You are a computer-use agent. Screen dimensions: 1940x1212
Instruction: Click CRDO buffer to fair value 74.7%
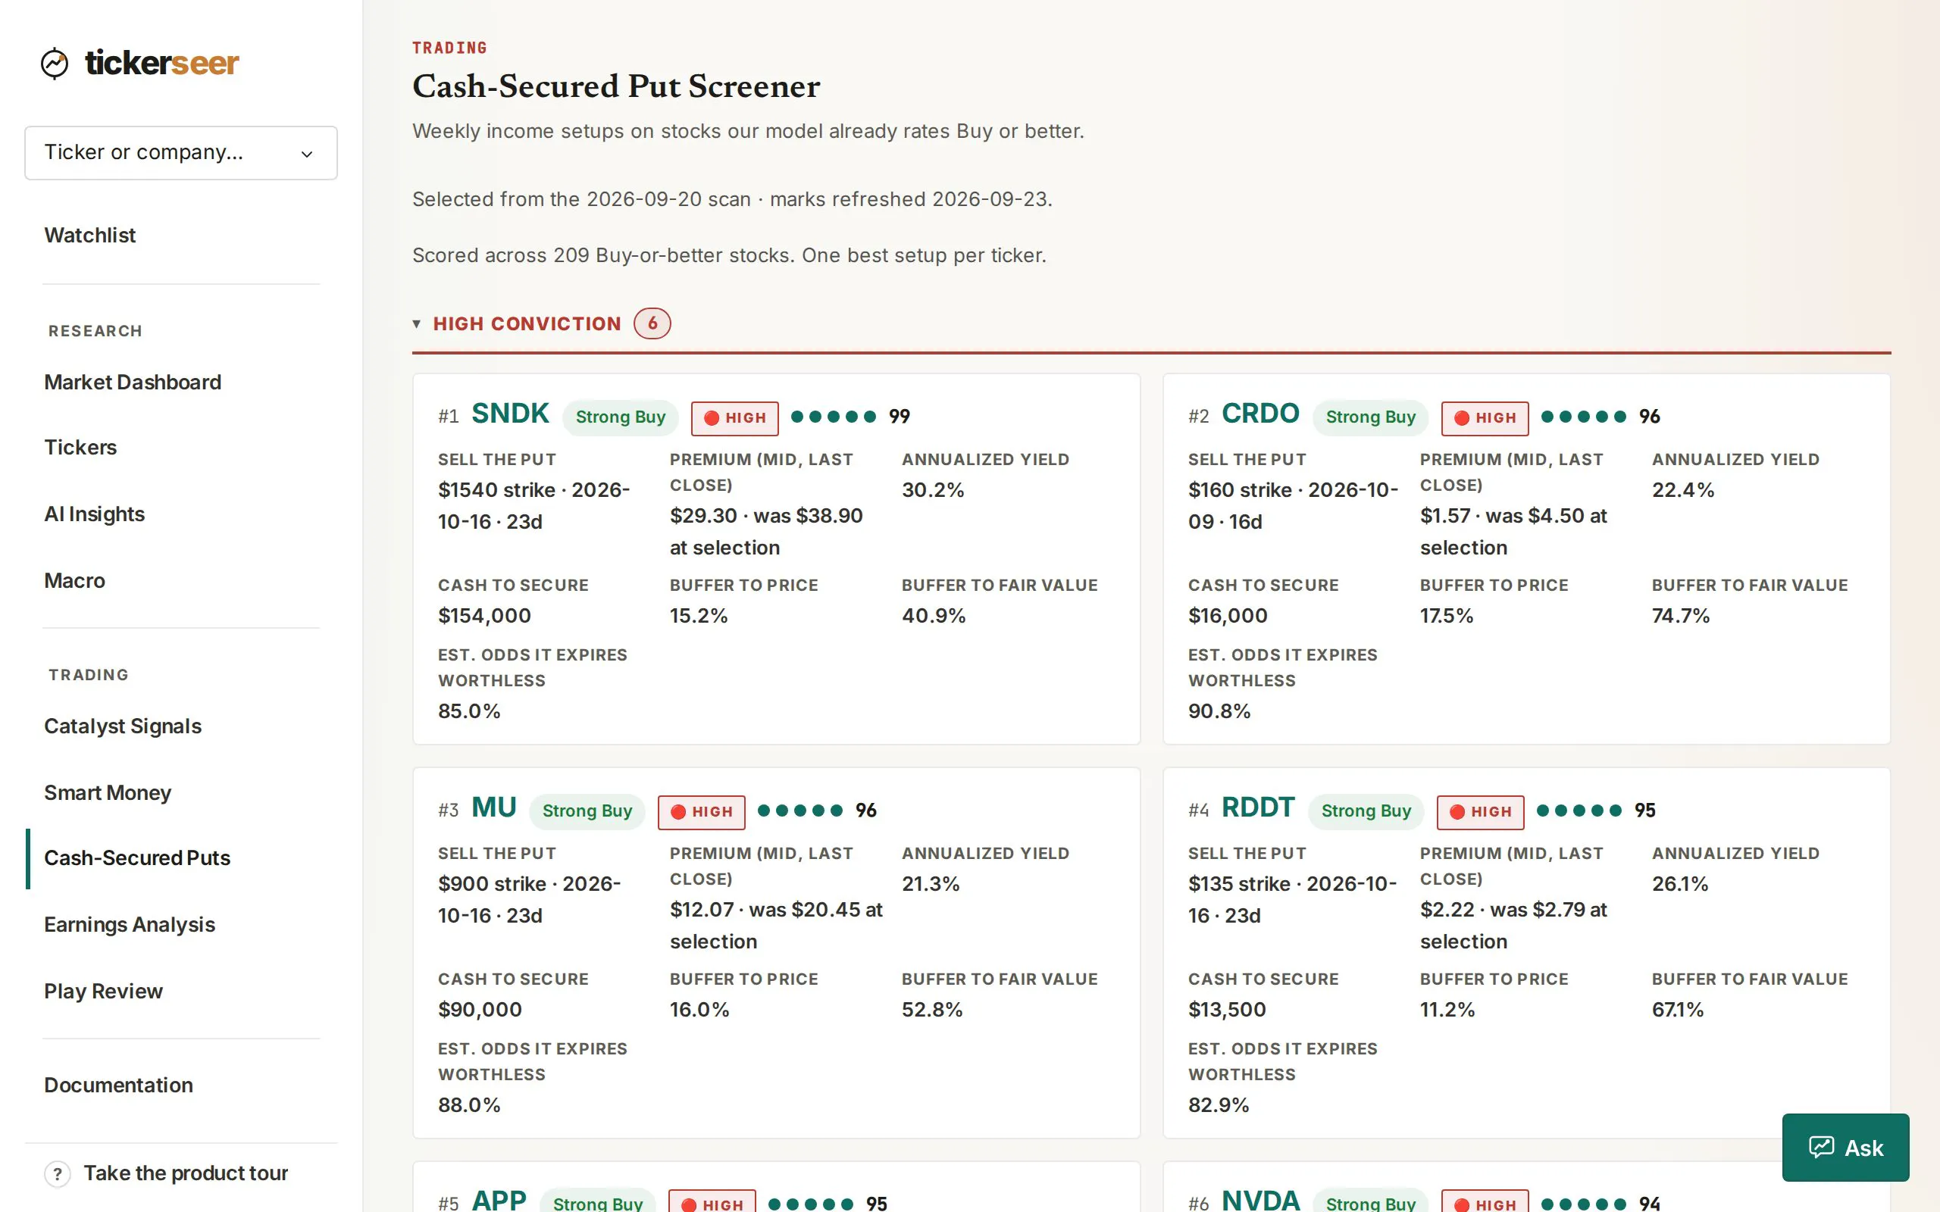click(1681, 616)
